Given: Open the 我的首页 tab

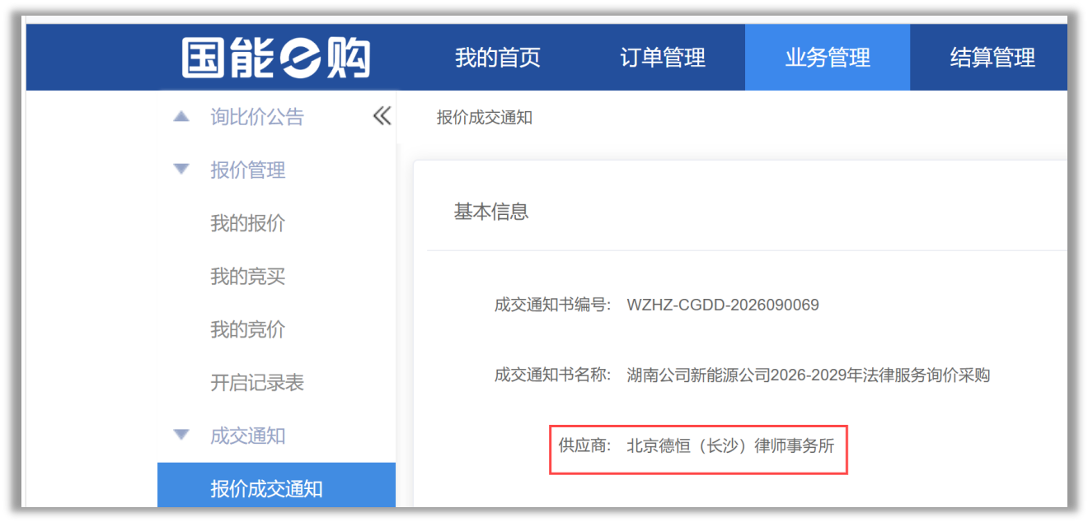Looking at the screenshot, I should 498,58.
